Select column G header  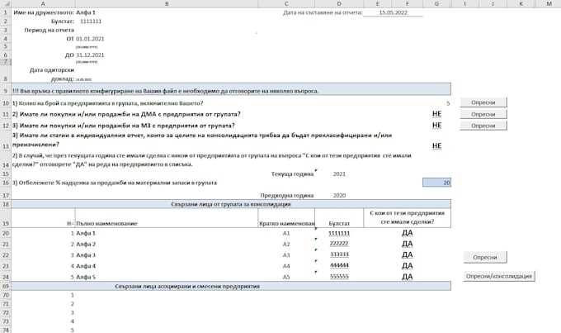point(437,3)
